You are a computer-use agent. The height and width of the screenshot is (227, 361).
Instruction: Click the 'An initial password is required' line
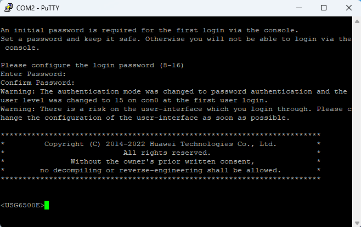[149, 30]
